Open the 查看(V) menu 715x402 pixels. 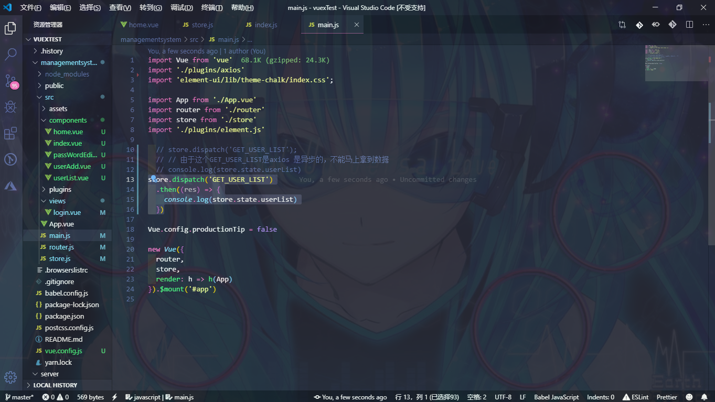coord(120,8)
